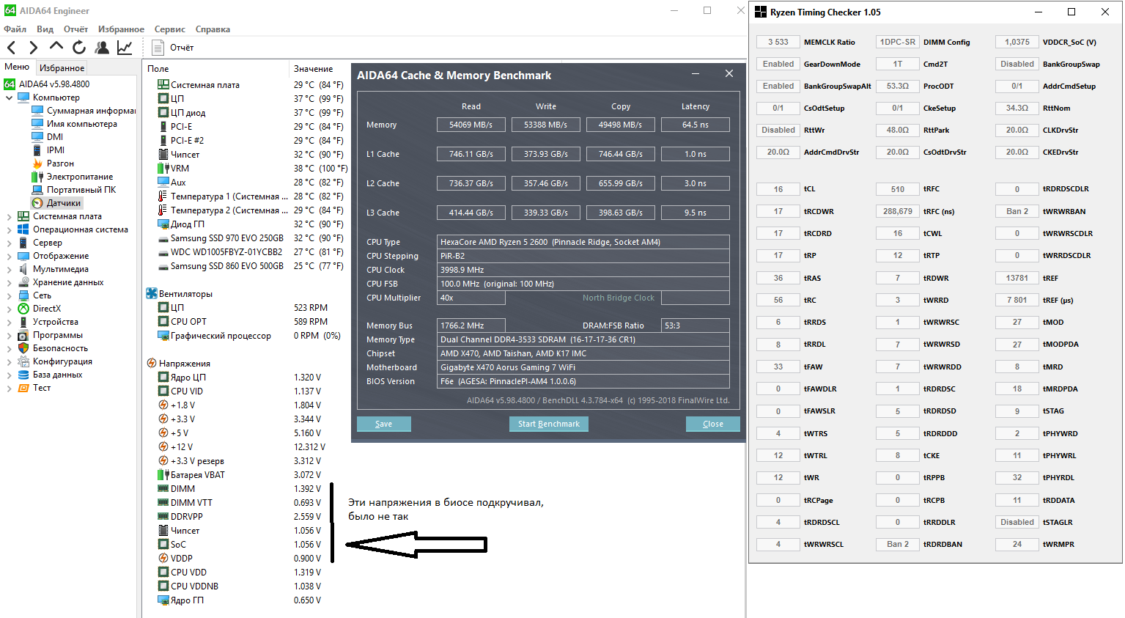Click the Ryzen Timing Checker title bar icon
This screenshot has width=1125, height=618.
pyautogui.click(x=761, y=12)
